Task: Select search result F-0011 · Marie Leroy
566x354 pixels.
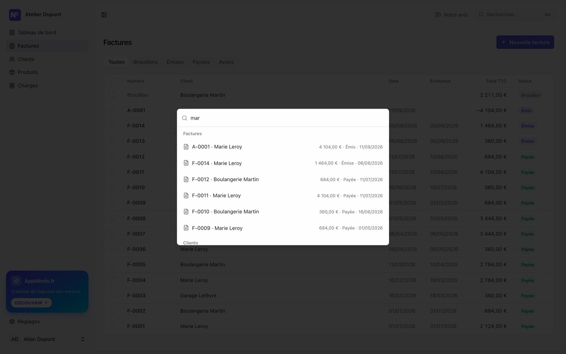Action: [283, 196]
